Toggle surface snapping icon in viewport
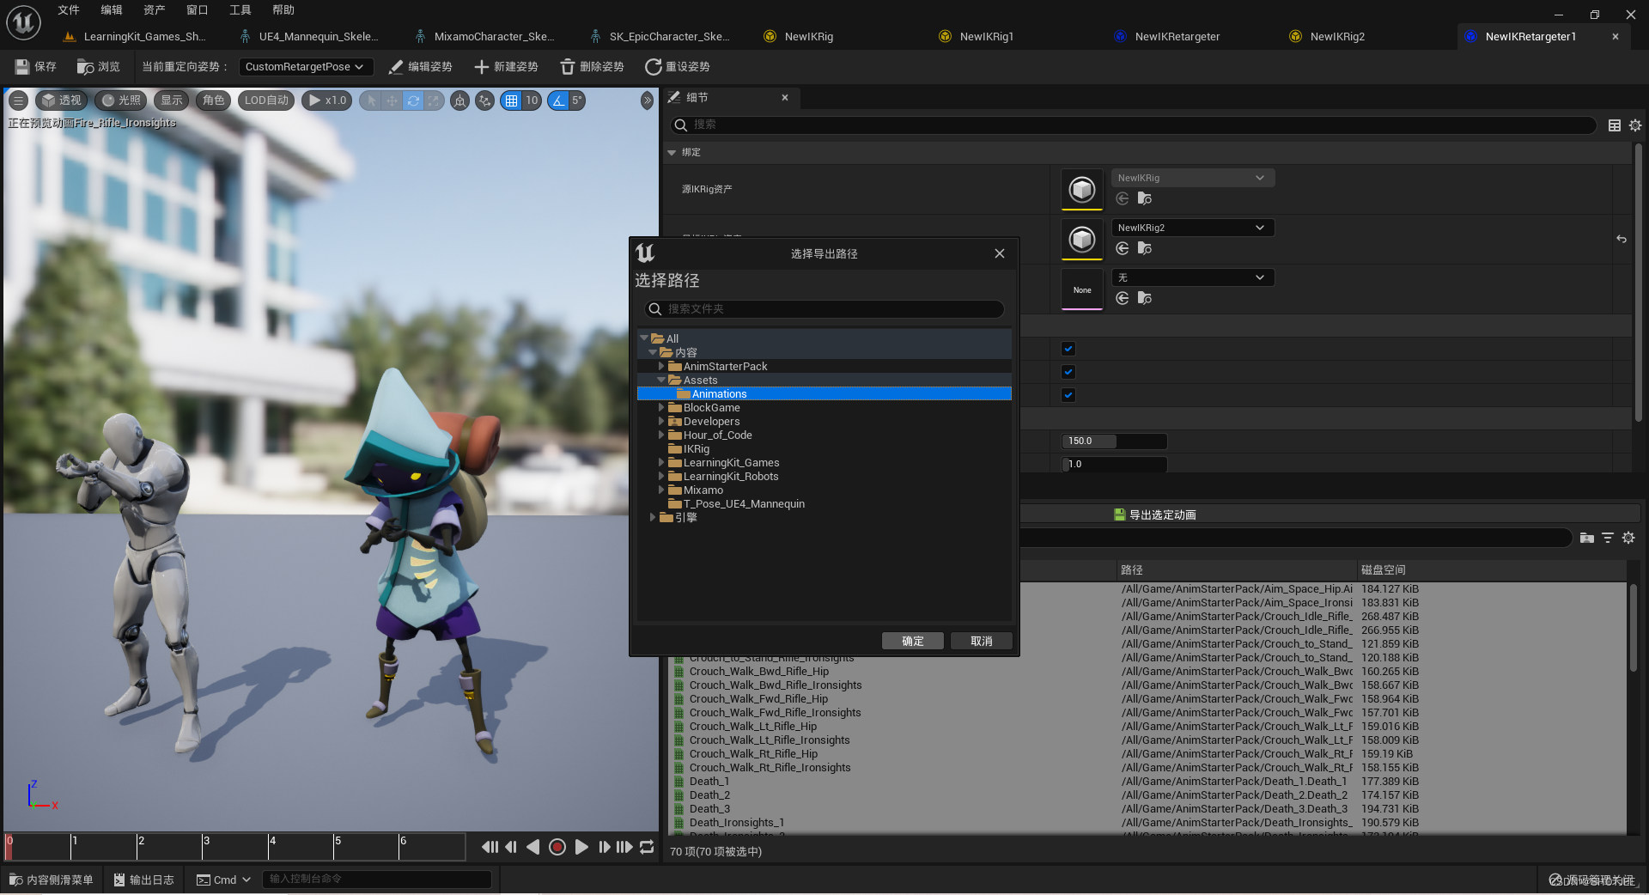1649x895 pixels. tap(485, 100)
